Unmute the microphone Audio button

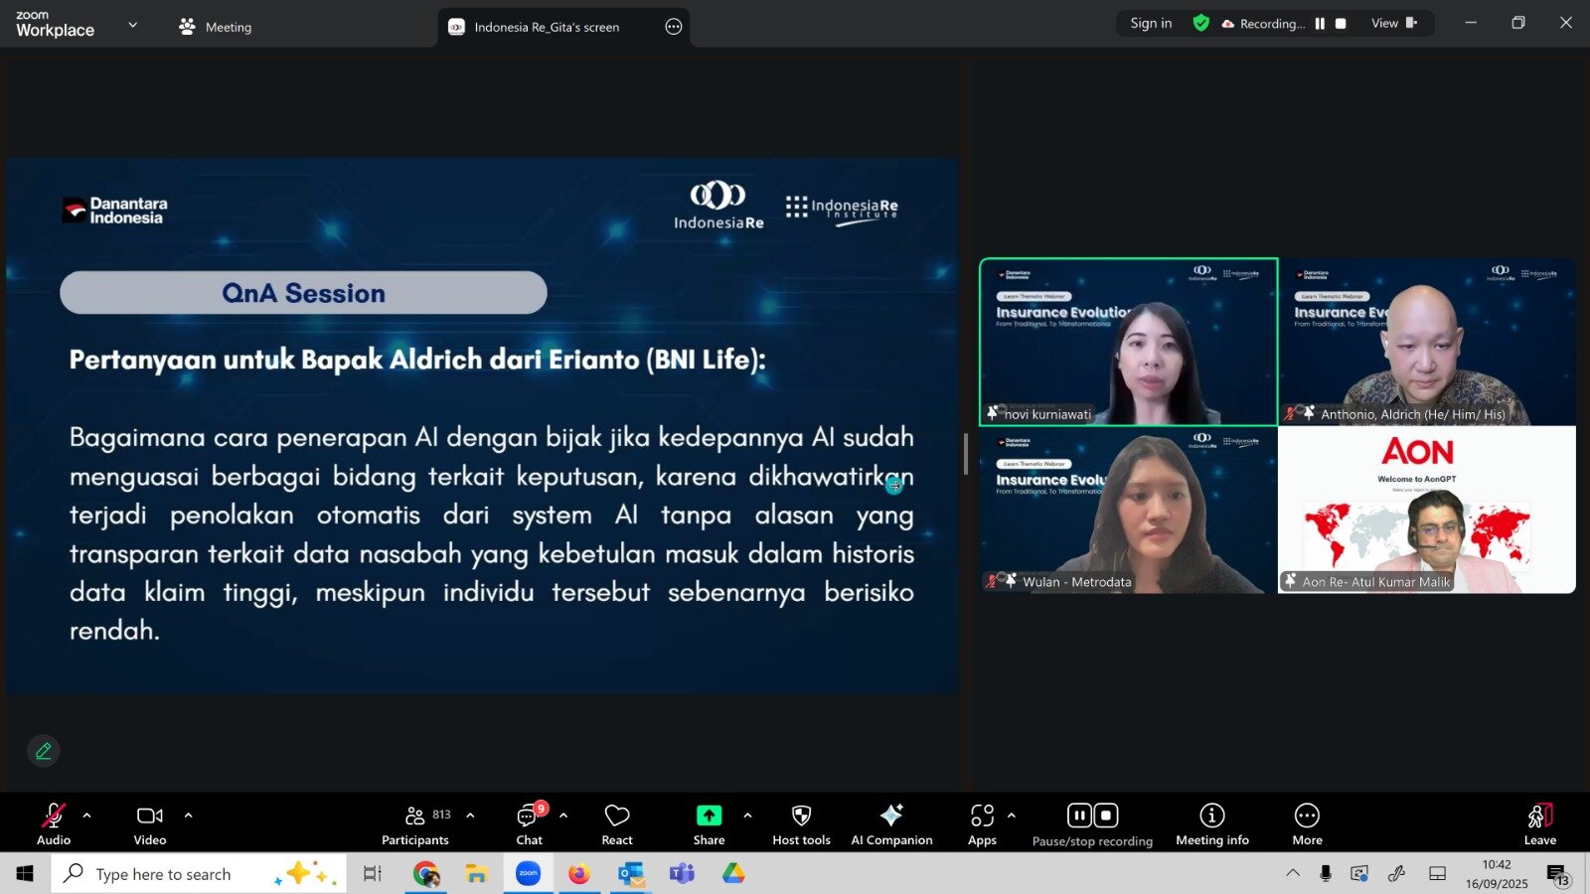pos(54,824)
